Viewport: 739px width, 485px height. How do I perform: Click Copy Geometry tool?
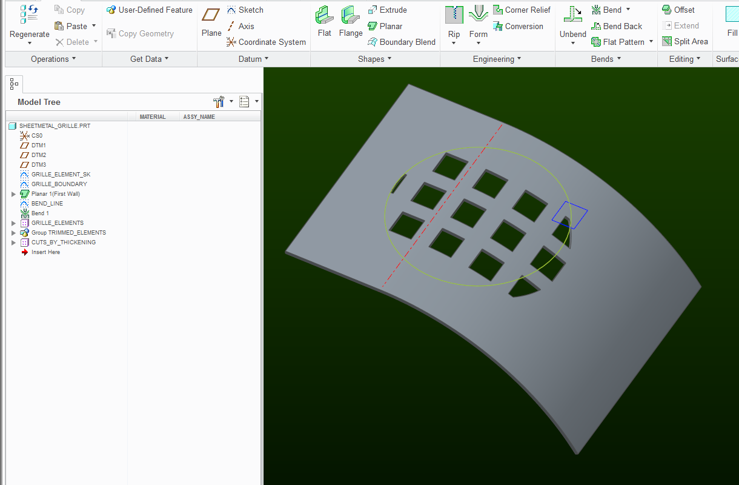point(141,33)
